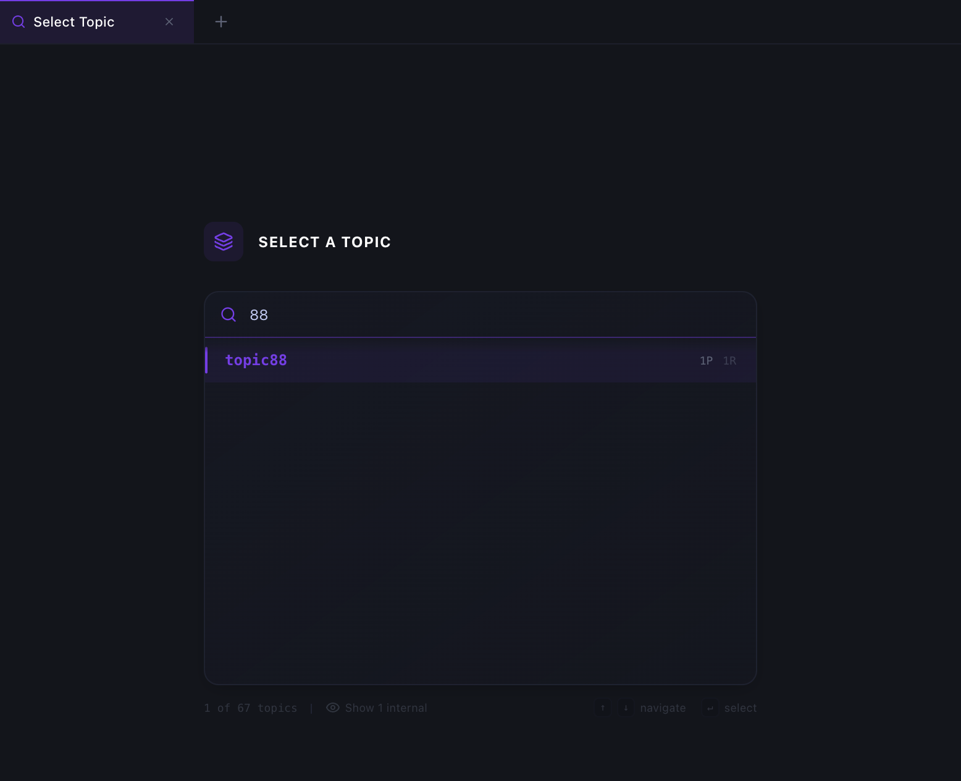Switch to the Select Topic tab

coord(96,22)
